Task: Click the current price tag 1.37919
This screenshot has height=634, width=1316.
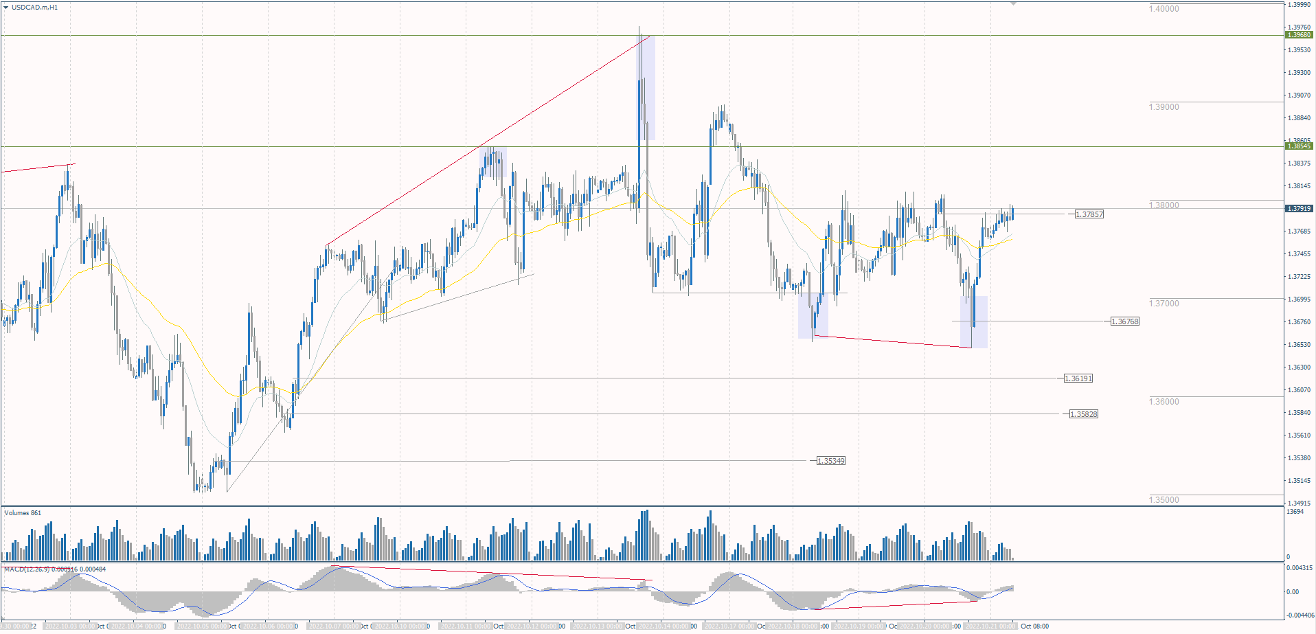Action: 1299,208
